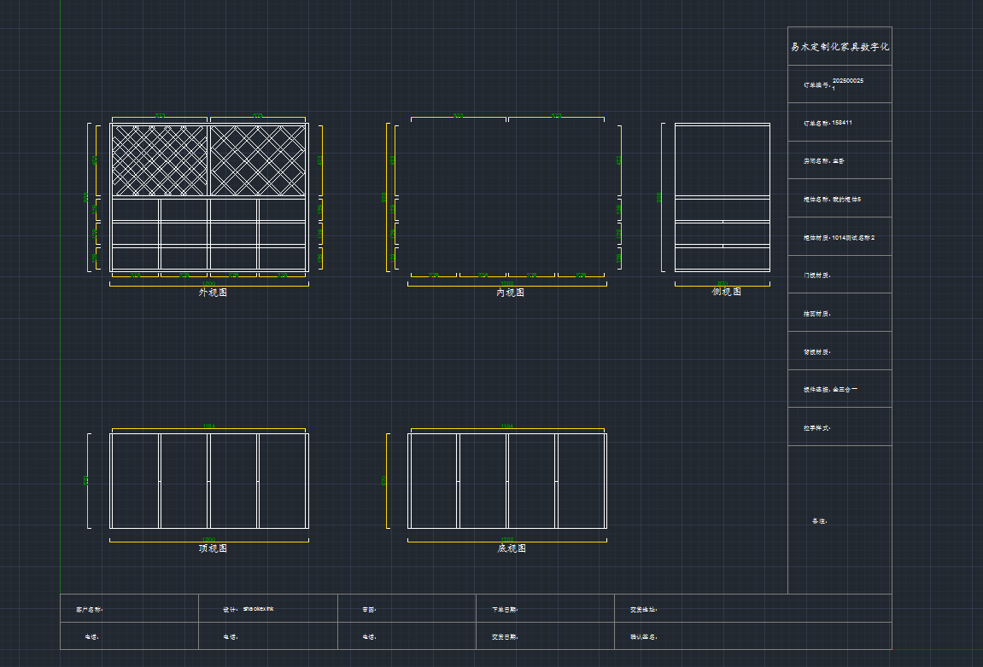This screenshot has width=983, height=667.
Task: Select the 柜体名称 cabinet name field
Action: pos(833,200)
